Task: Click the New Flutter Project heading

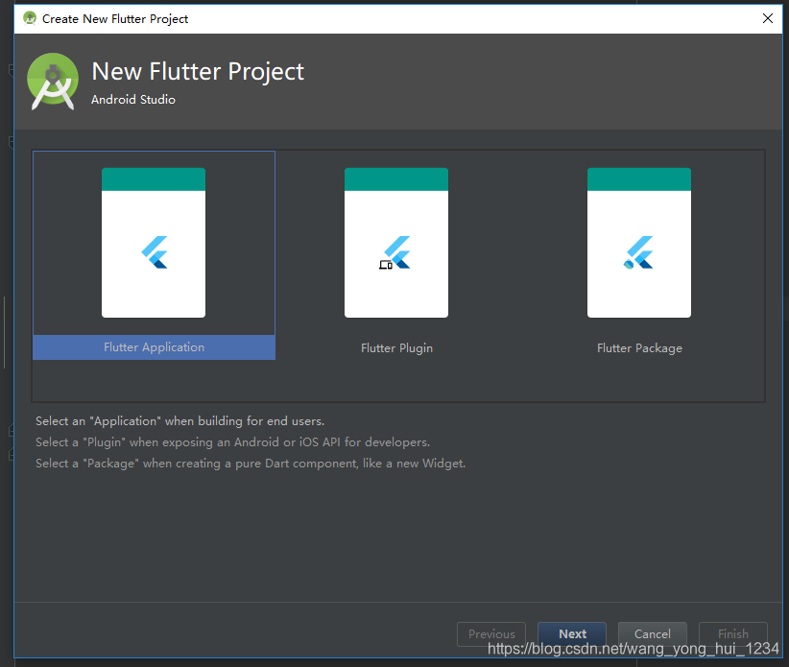Action: (198, 71)
